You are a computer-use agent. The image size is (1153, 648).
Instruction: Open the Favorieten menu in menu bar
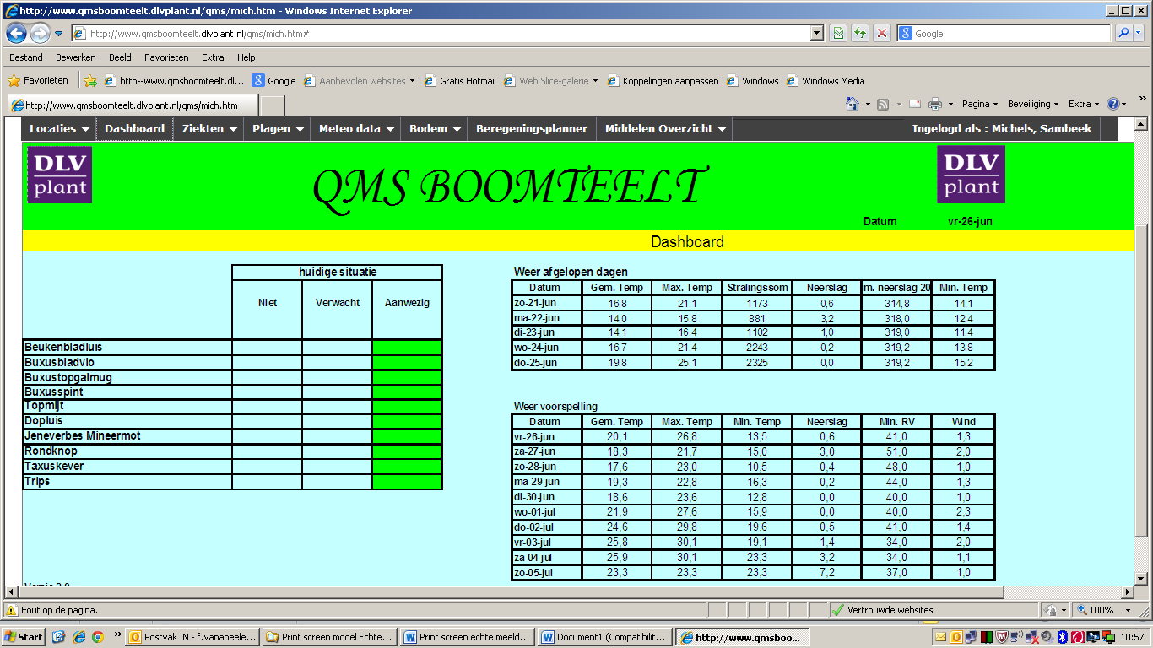coord(166,57)
